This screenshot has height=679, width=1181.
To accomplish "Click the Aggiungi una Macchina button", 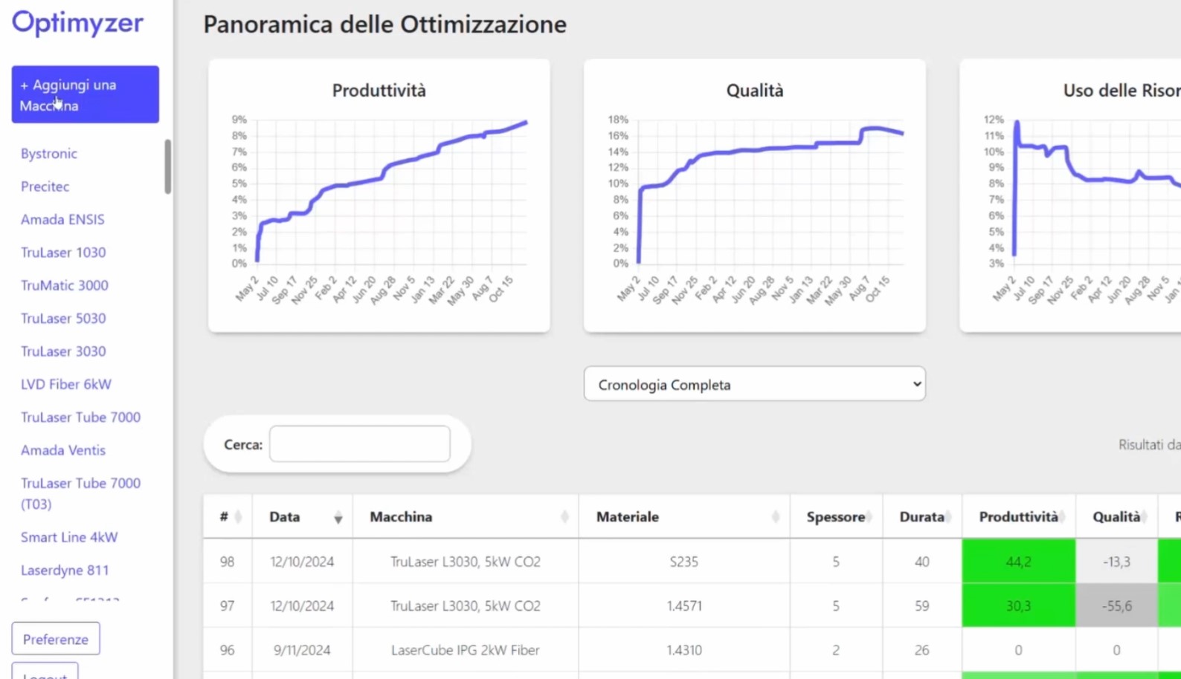I will (x=85, y=94).
